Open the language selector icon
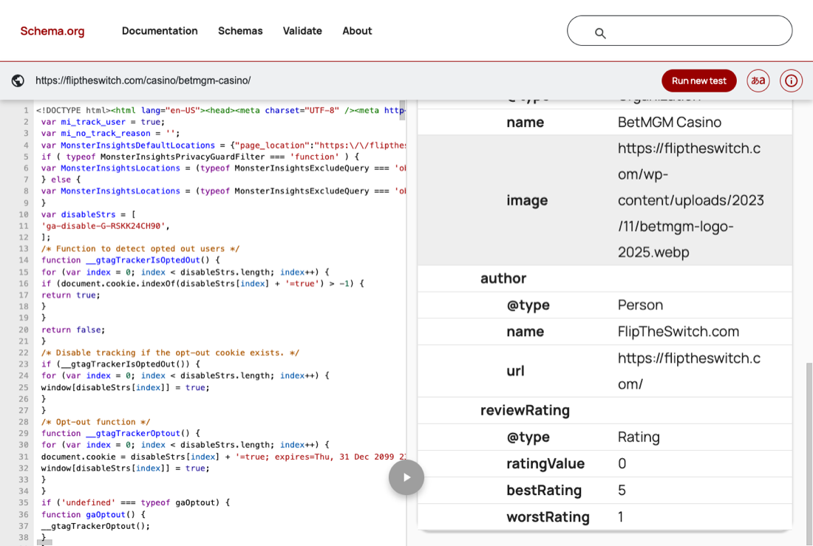813x546 pixels. click(758, 81)
